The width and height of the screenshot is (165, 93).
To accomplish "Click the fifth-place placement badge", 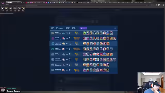I will [x=53, y=54].
